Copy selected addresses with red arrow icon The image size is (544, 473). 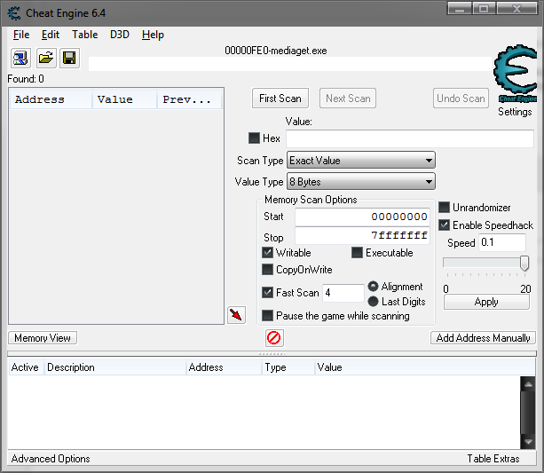tap(236, 315)
